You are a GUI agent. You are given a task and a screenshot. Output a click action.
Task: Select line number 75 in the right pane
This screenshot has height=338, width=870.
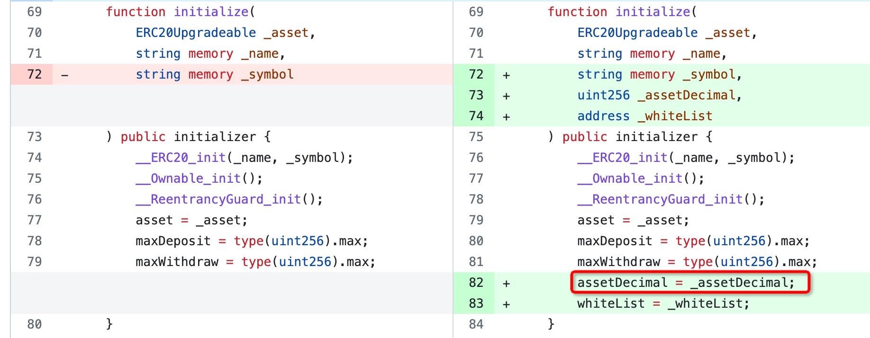pos(476,137)
